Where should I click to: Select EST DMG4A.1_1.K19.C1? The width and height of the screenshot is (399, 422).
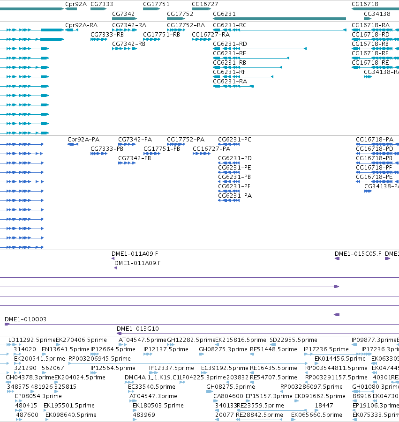pos(152,378)
